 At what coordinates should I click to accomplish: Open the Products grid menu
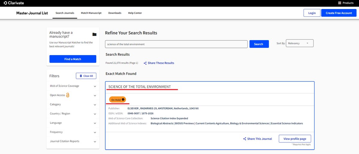[x=346, y=3]
